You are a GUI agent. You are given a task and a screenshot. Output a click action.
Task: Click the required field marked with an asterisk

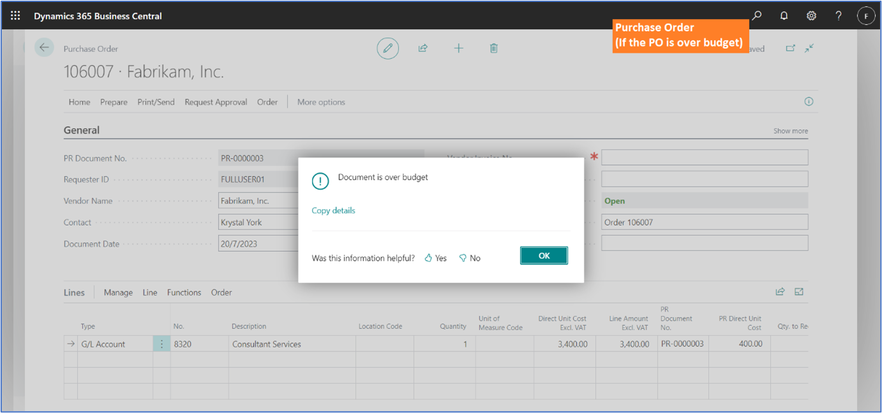(x=705, y=157)
